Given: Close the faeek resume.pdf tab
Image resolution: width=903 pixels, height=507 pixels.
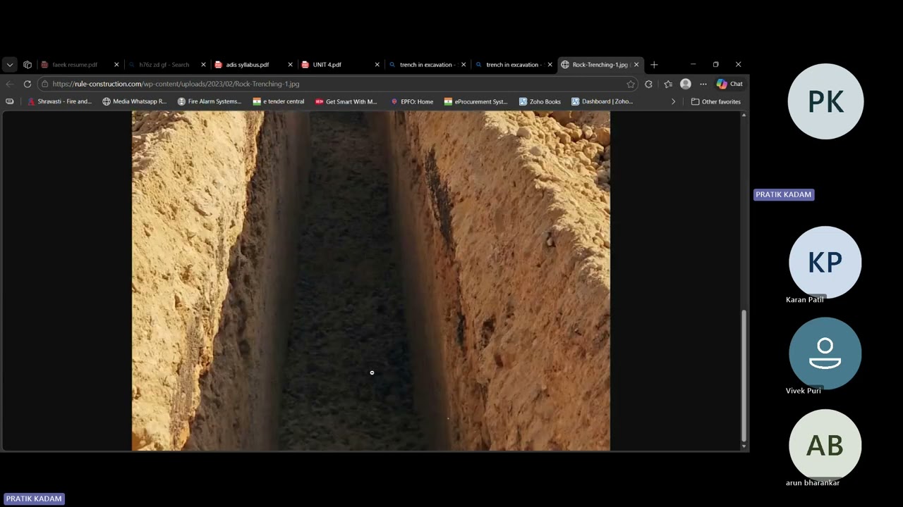Looking at the screenshot, I should pyautogui.click(x=116, y=65).
